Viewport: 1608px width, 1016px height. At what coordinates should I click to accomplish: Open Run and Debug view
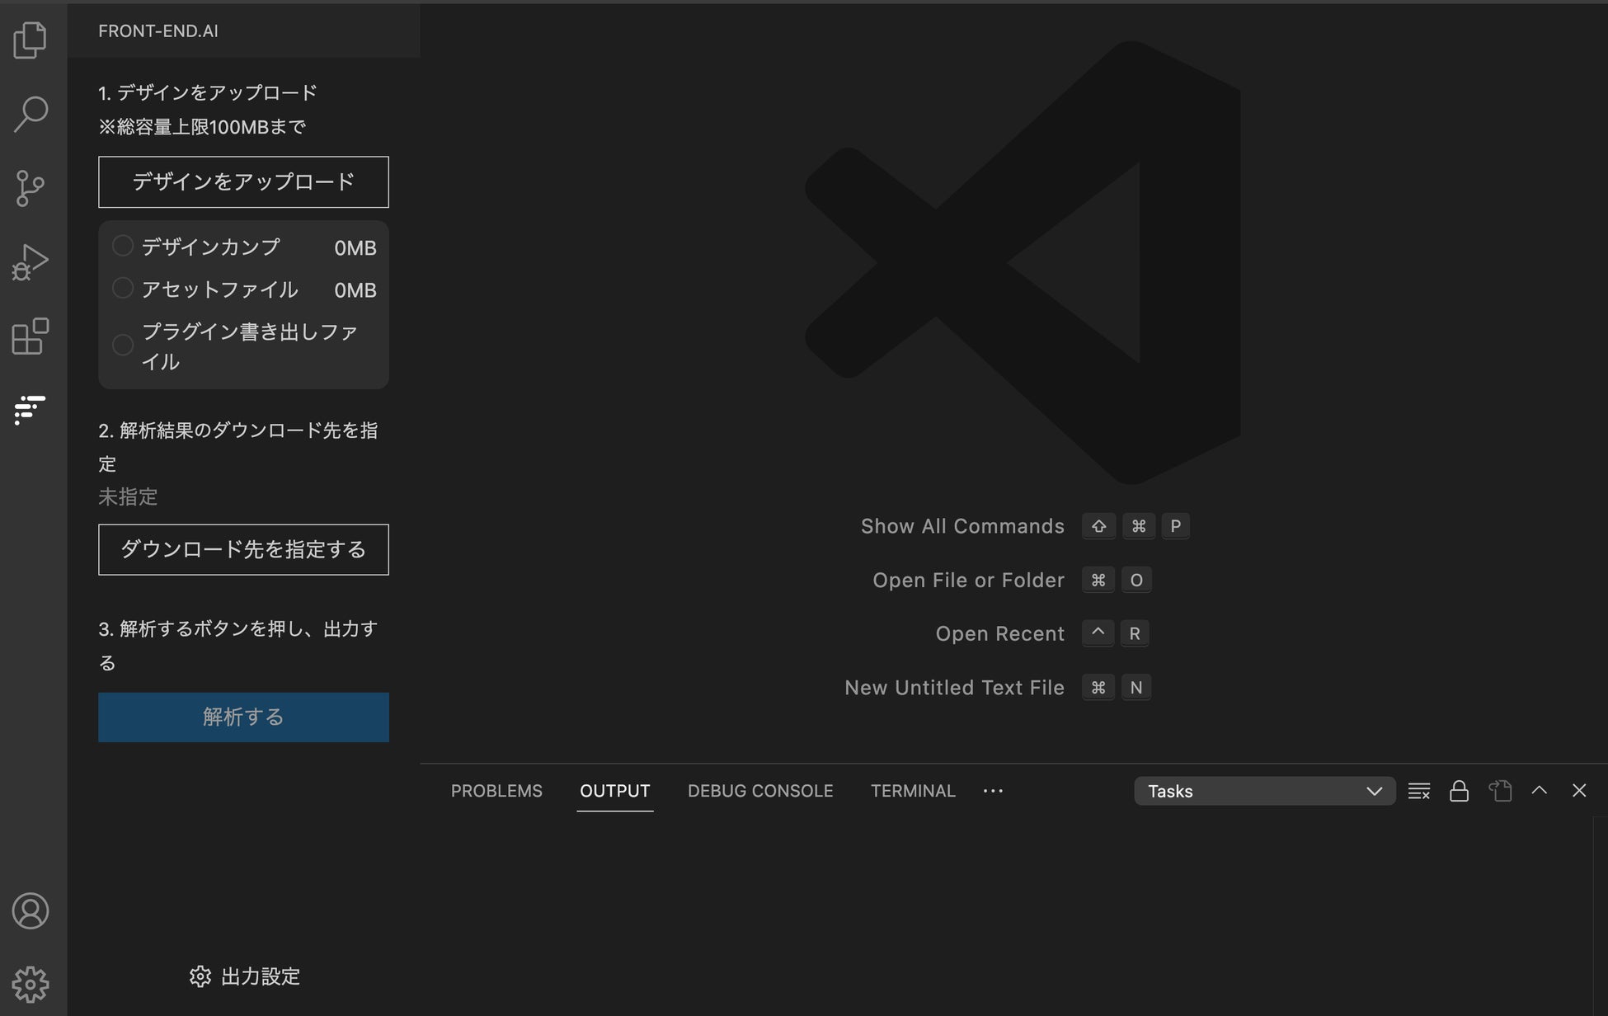coord(31,262)
